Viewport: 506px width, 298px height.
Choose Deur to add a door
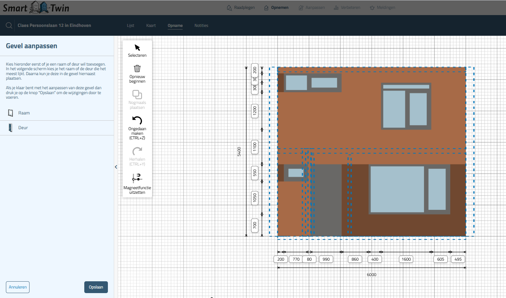pos(23,128)
